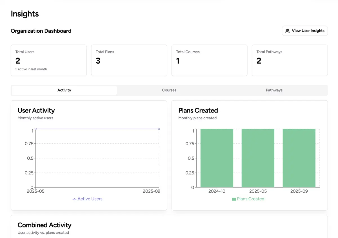The image size is (338, 238).
Task: Switch to the Courses tab
Action: tap(169, 90)
